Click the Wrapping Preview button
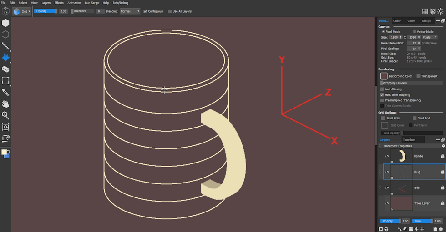 coord(411,83)
